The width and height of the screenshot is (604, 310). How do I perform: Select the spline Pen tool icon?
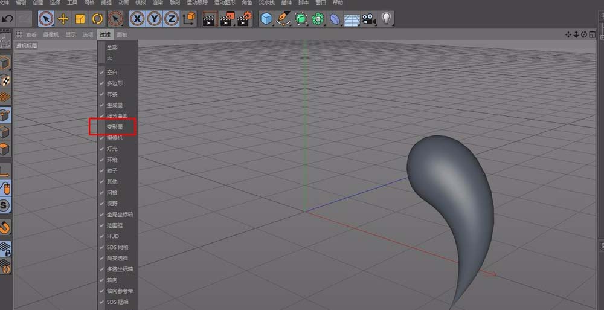pos(283,19)
